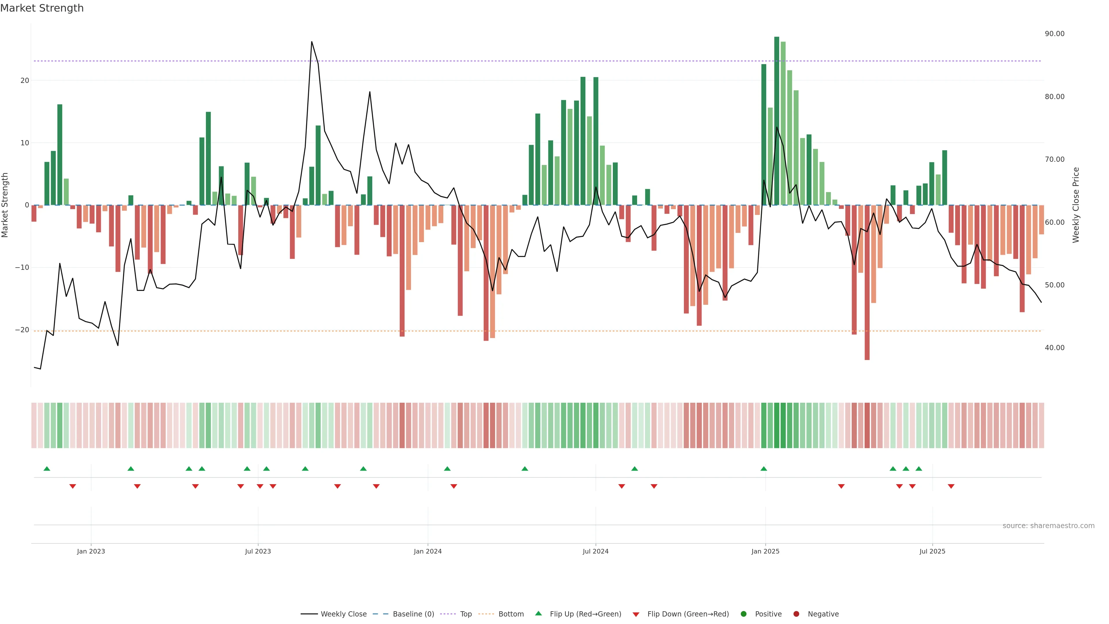1109x624 pixels.
Task: Click the Jan 2024 x-axis label
Action: coord(427,551)
